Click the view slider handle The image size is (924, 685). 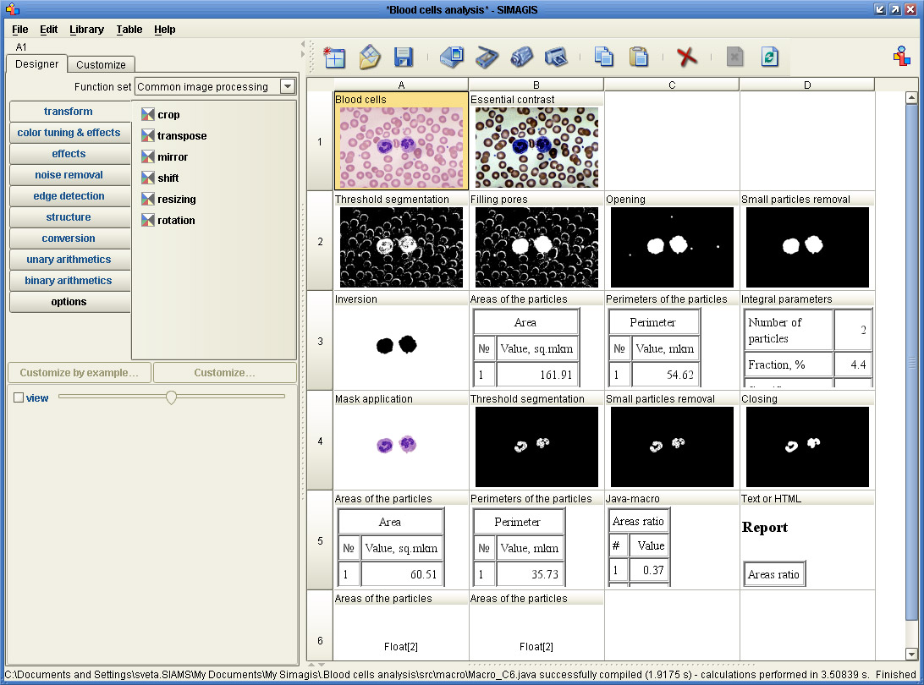[x=171, y=397]
